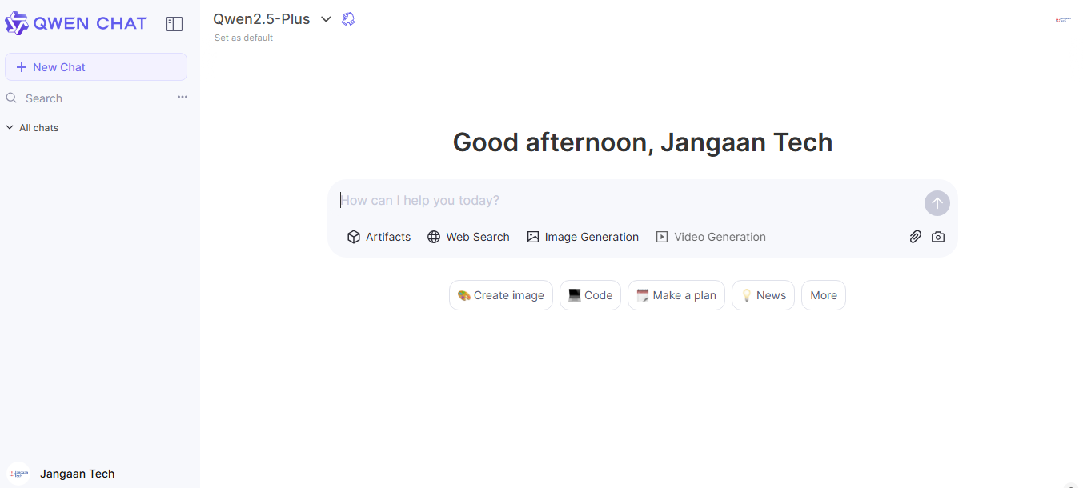The width and height of the screenshot is (1083, 488).
Task: Click Set as default link
Action: (x=243, y=38)
